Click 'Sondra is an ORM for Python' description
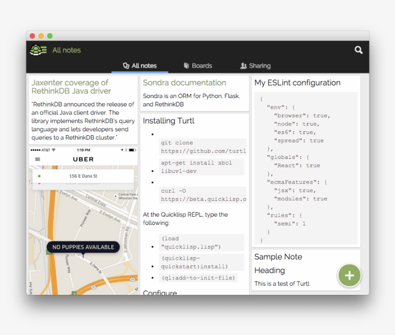Viewport: 395px width, 335px height. point(191,100)
